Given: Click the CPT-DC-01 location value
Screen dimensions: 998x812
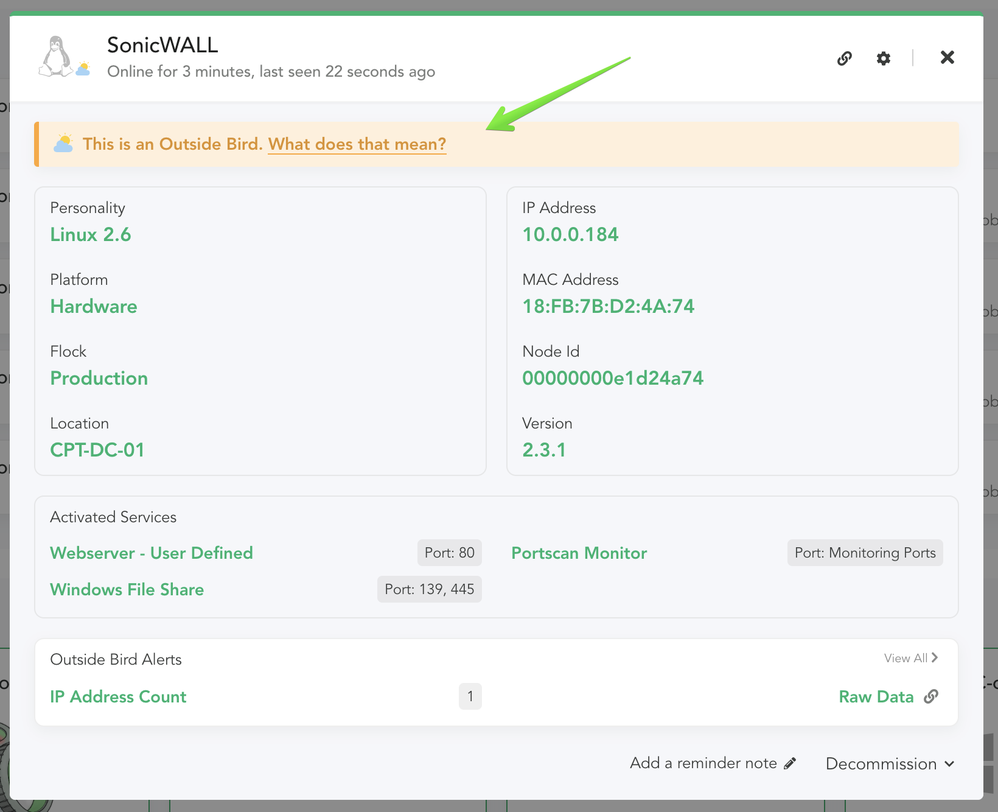Looking at the screenshot, I should tap(97, 450).
